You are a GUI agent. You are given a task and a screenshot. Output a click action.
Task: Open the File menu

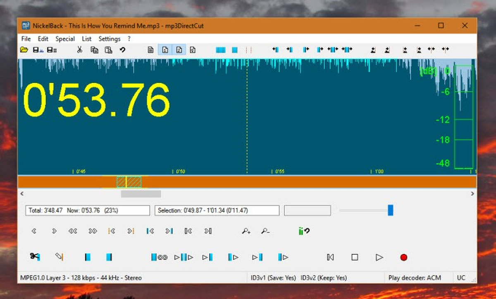(26, 39)
